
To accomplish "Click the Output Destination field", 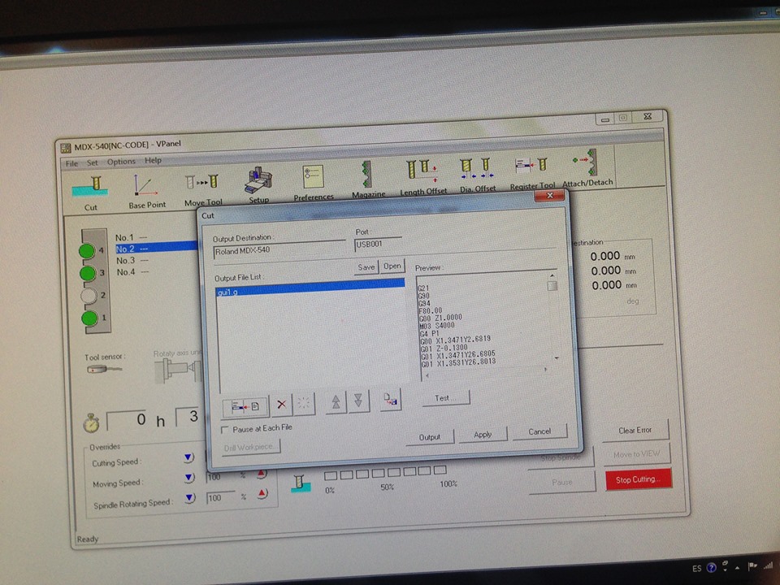I will click(279, 249).
